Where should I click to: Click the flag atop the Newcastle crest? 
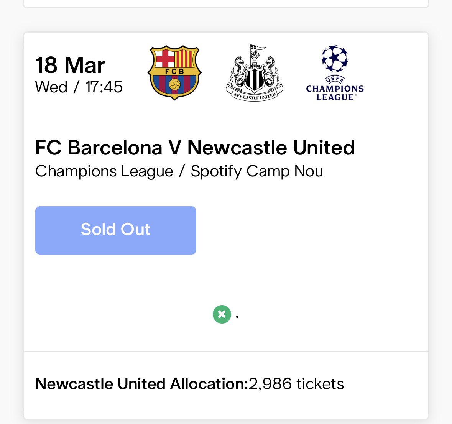(x=258, y=48)
